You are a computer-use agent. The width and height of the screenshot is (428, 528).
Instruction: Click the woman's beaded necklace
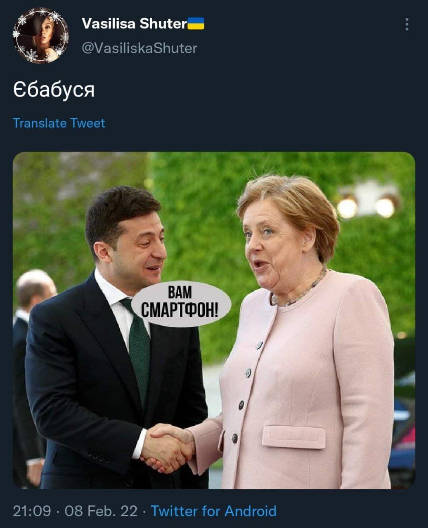300,289
